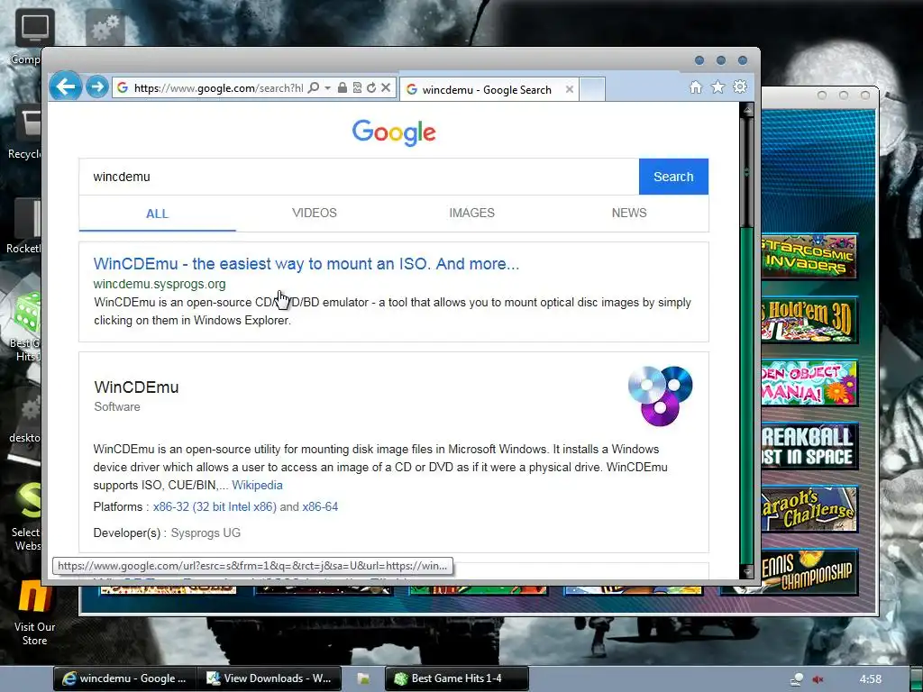Screen dimensions: 923x692
Task: Open the gears desktop icon beside Computer
Action: pyautogui.click(x=105, y=27)
